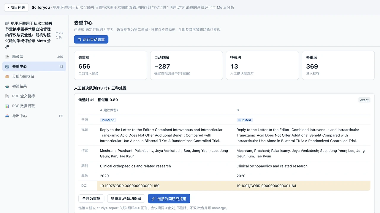This screenshot has width=380, height=213.
Task: Open PDF 数据提取 section
Action: (34, 106)
